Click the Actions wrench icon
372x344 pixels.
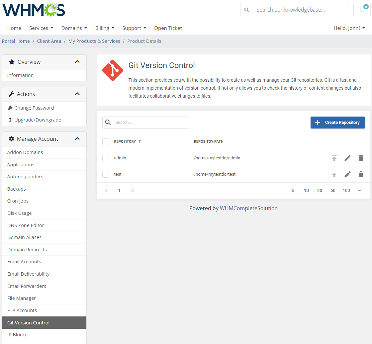[11, 94]
